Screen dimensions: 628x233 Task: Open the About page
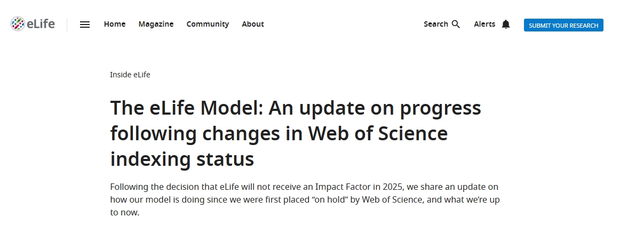point(253,24)
